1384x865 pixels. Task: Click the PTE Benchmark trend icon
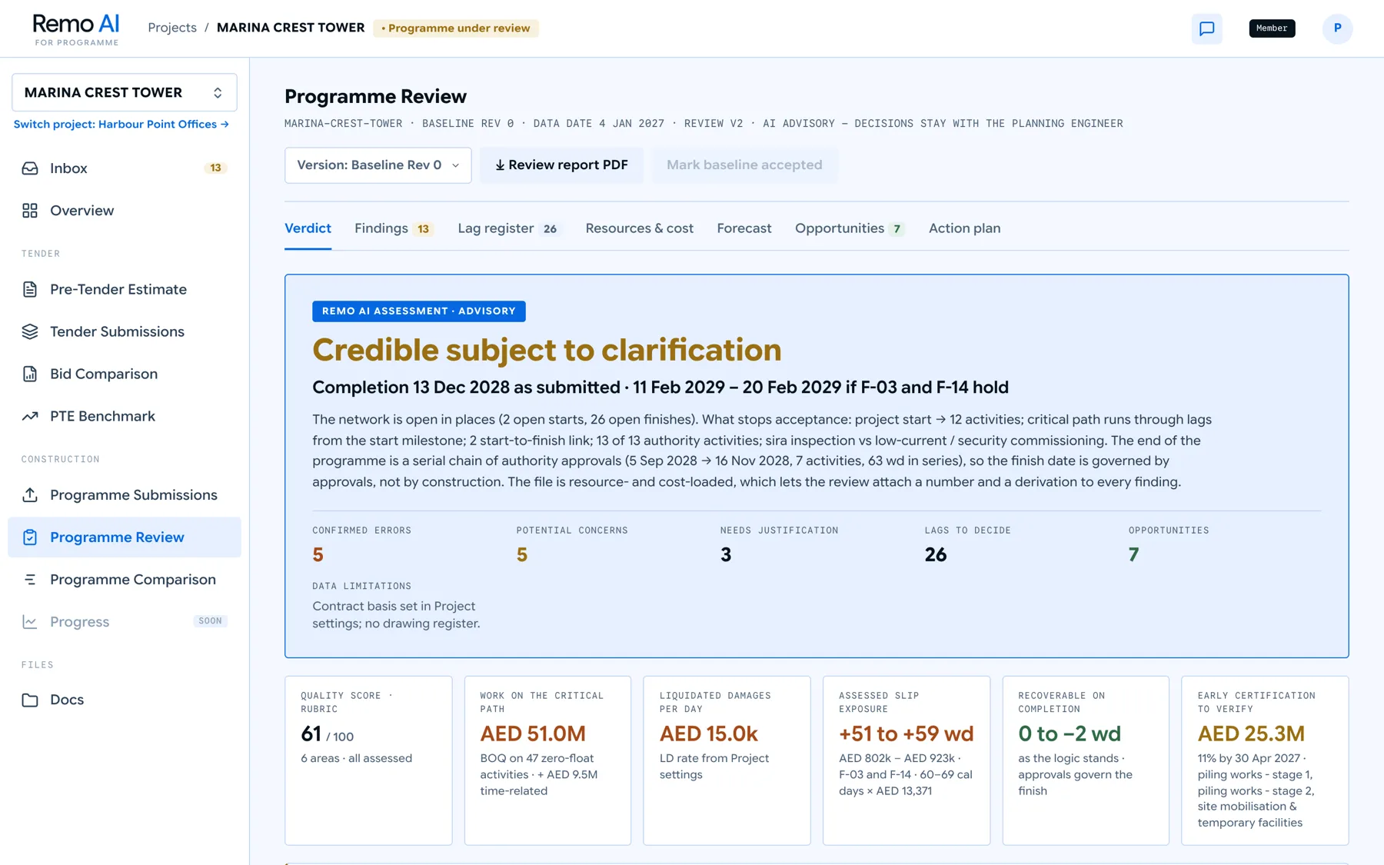[x=30, y=417]
